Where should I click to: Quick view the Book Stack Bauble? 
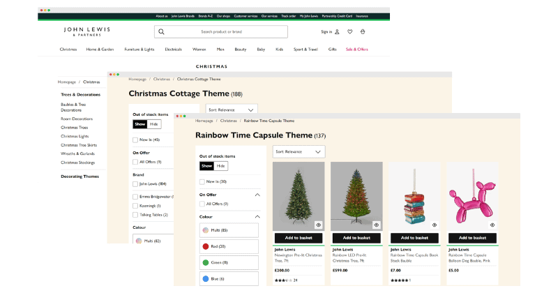pos(434,225)
